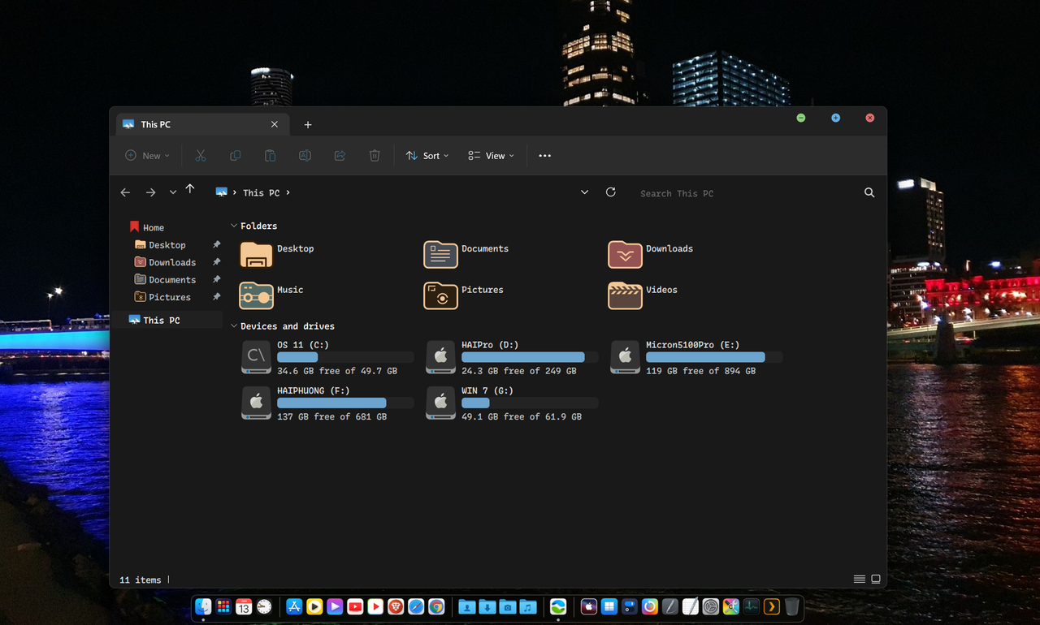Unpin Downloads from the sidebar
The image size is (1040, 625).
click(217, 262)
